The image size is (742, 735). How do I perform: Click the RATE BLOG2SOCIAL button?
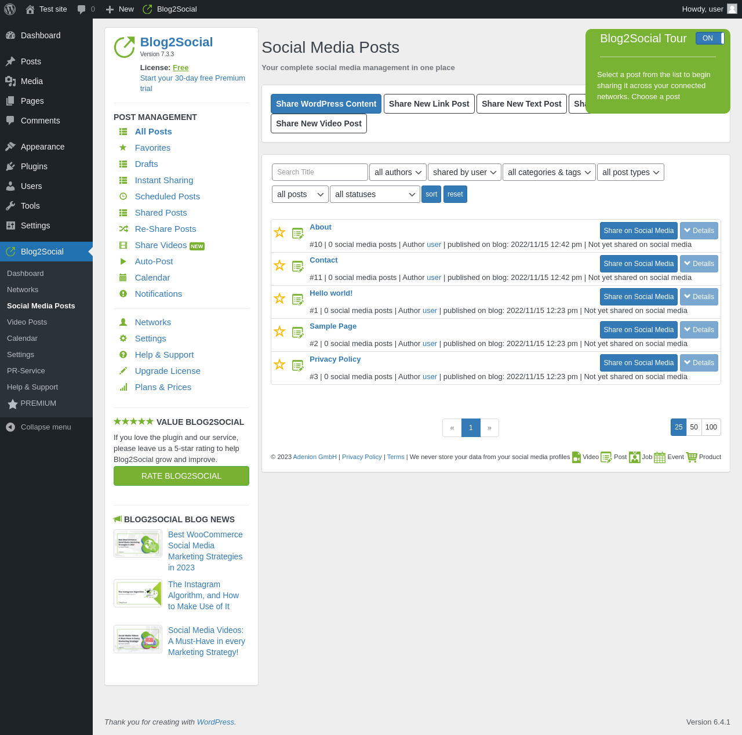tap(181, 476)
